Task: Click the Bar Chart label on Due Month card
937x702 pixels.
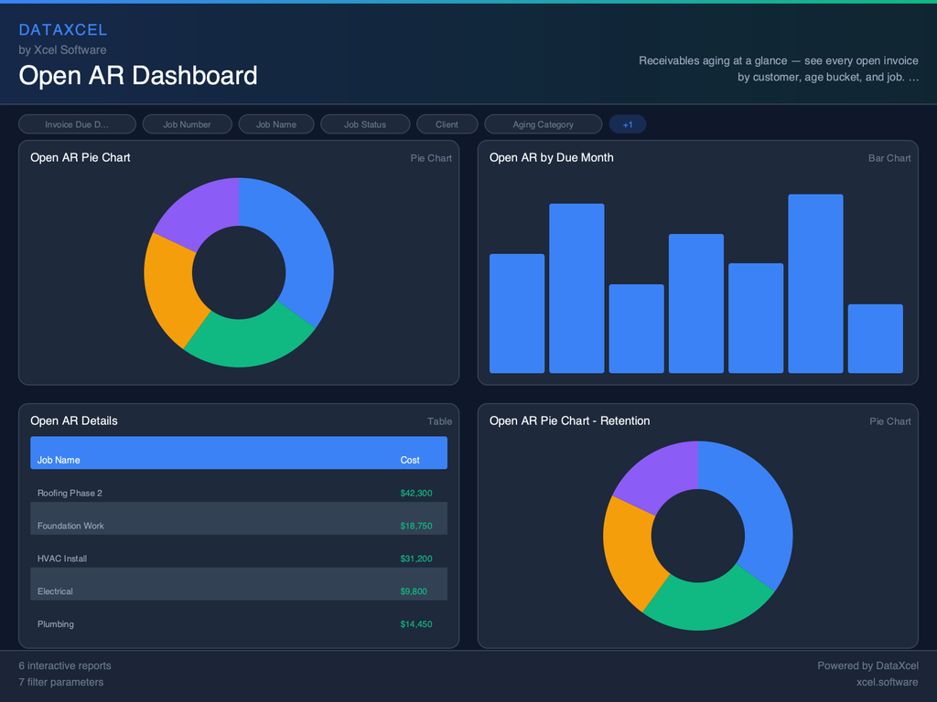Action: click(x=889, y=157)
